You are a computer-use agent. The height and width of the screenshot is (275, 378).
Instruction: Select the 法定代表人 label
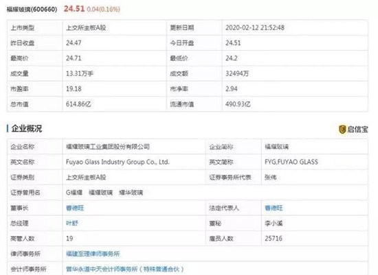point(224,208)
